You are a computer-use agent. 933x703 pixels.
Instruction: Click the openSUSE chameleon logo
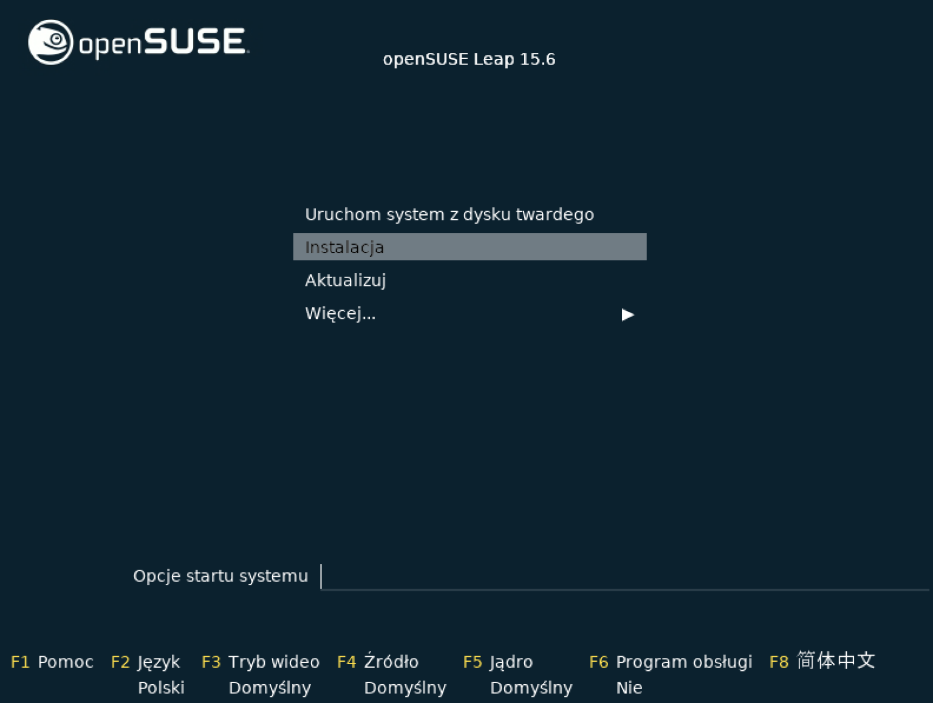click(x=50, y=42)
